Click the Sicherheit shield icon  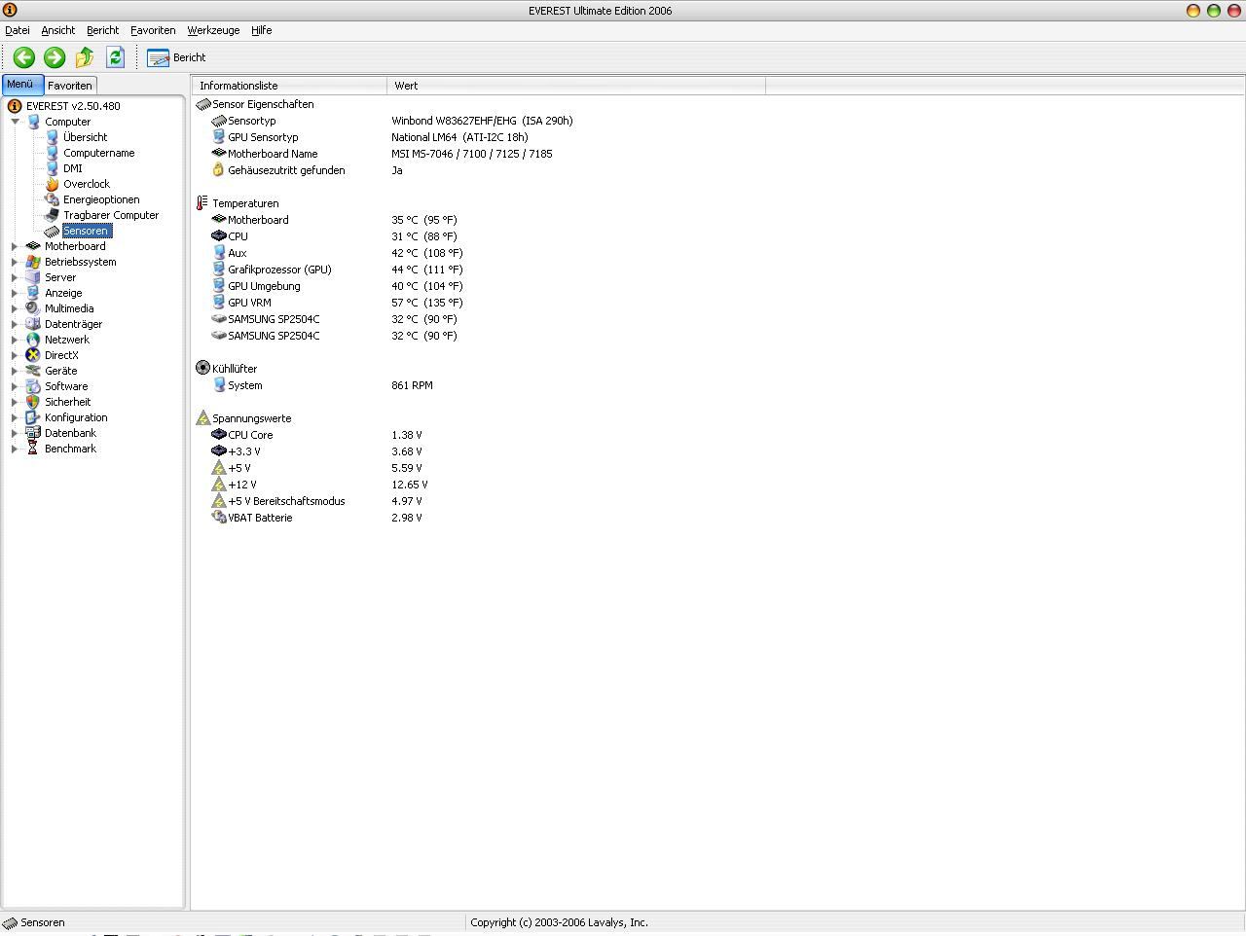(x=33, y=402)
